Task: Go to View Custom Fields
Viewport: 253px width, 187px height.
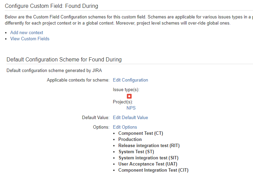Action: pos(30,39)
